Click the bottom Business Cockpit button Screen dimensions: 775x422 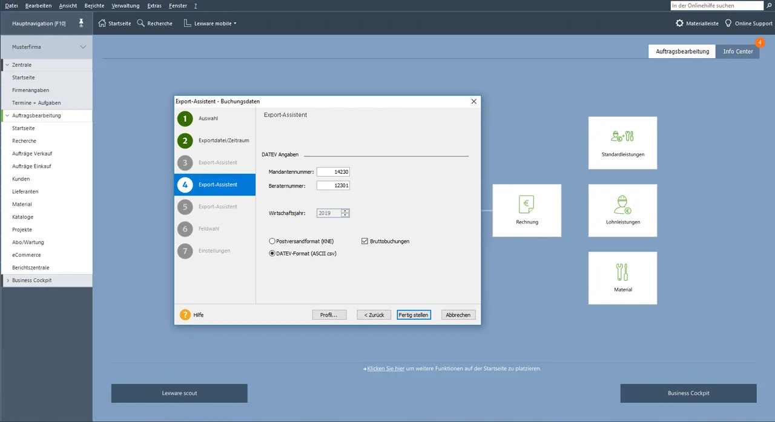[x=688, y=393]
